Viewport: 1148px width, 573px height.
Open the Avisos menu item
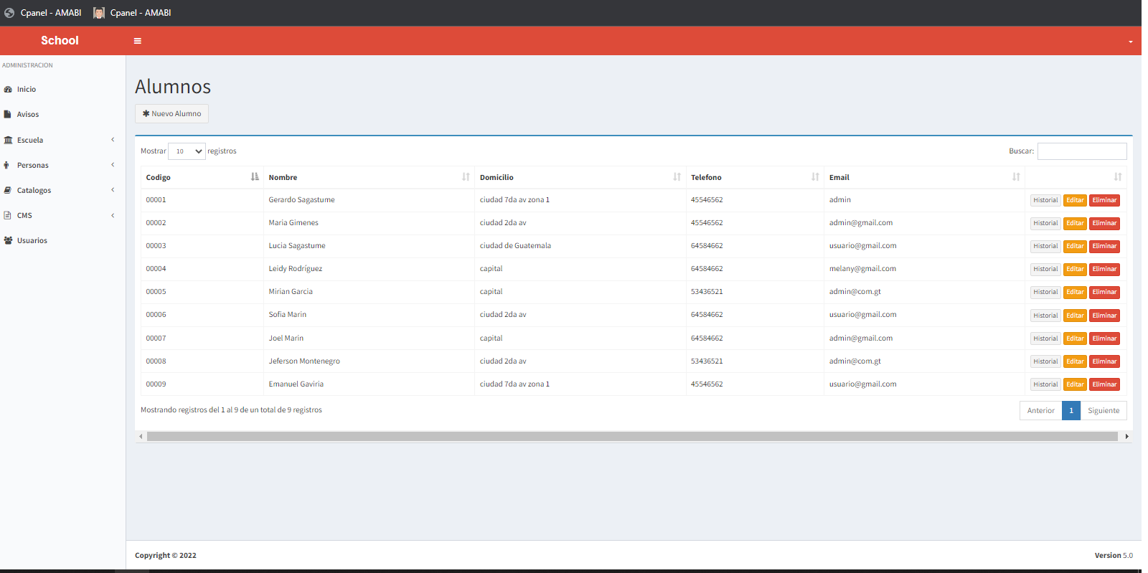(x=62, y=115)
